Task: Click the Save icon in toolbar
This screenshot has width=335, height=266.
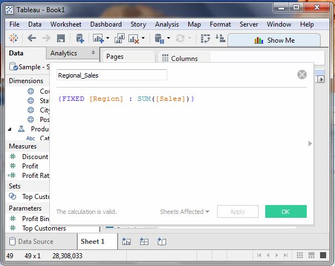Action: click(61, 38)
